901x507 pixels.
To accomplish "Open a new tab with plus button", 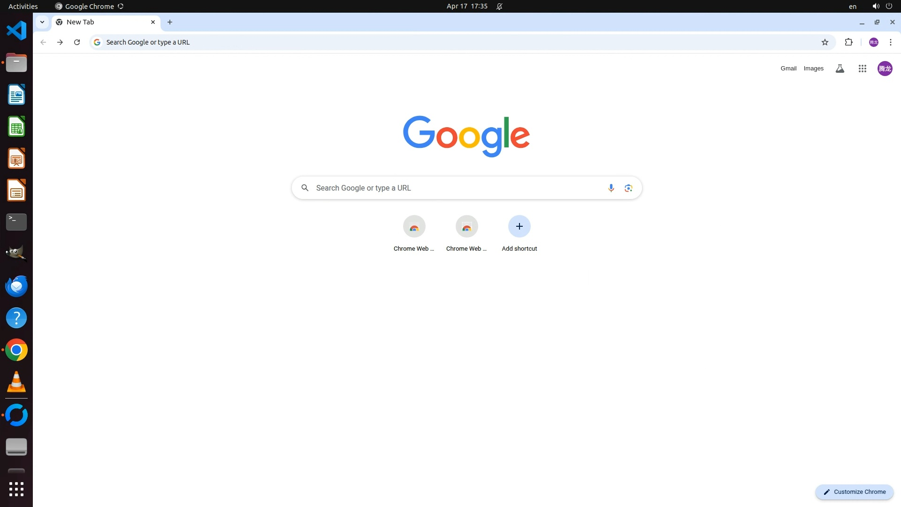I will coord(170,22).
